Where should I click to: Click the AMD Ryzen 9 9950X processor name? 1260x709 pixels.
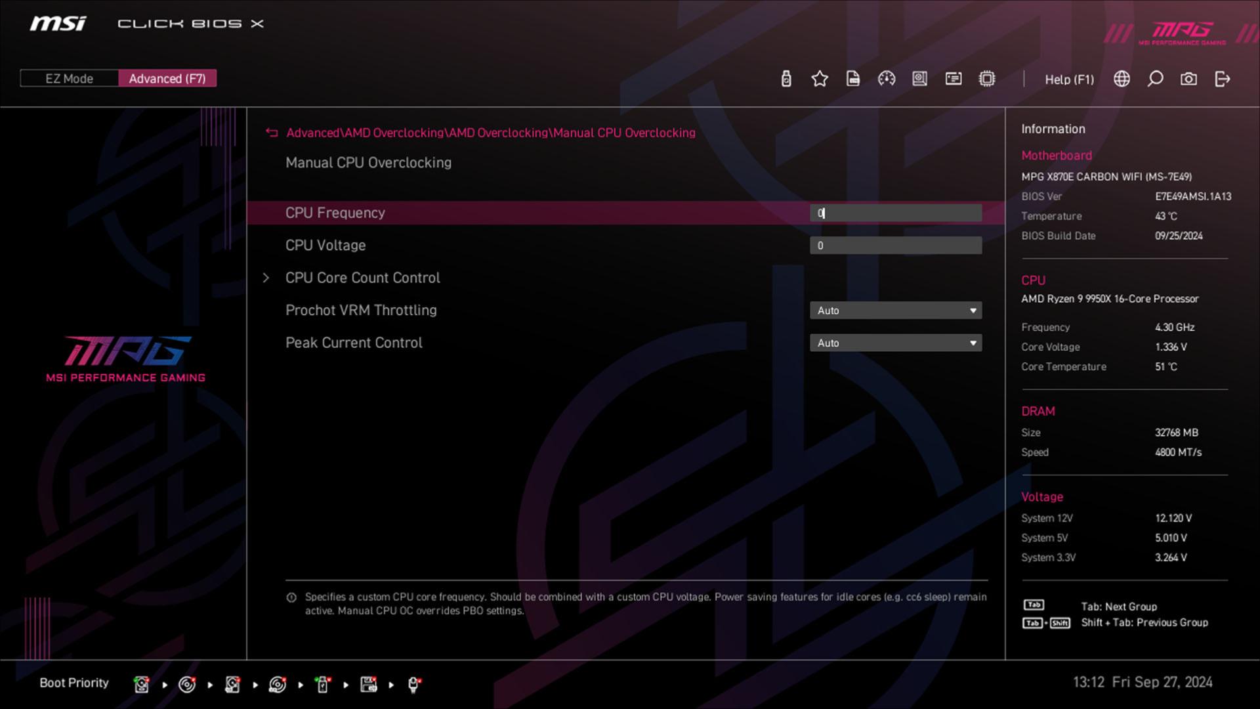[1110, 299]
